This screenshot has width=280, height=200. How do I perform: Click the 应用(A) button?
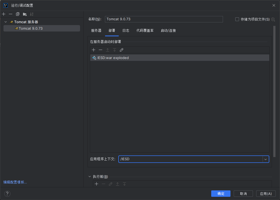coord(266,194)
